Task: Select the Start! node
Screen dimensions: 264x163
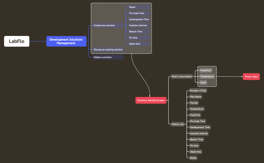Action: coord(203,83)
